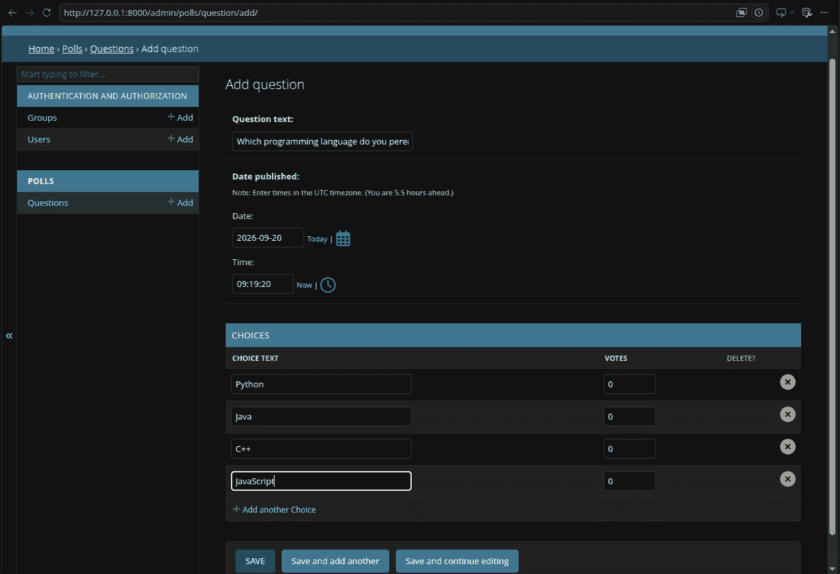840x574 pixels.
Task: Click Save and add another
Action: pyautogui.click(x=335, y=561)
